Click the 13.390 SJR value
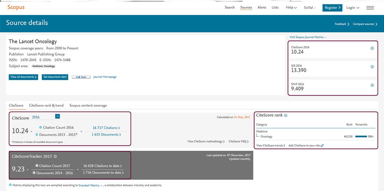The image size is (384, 191). [298, 70]
